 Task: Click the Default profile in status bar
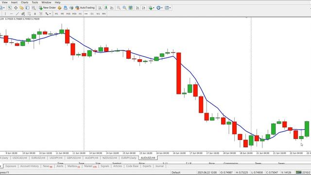pos(176,173)
